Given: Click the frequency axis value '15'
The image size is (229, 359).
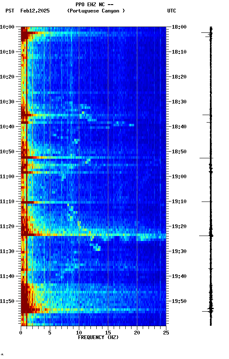Looking at the screenshot, I should (108, 333).
